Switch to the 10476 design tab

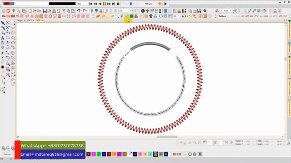38,20
